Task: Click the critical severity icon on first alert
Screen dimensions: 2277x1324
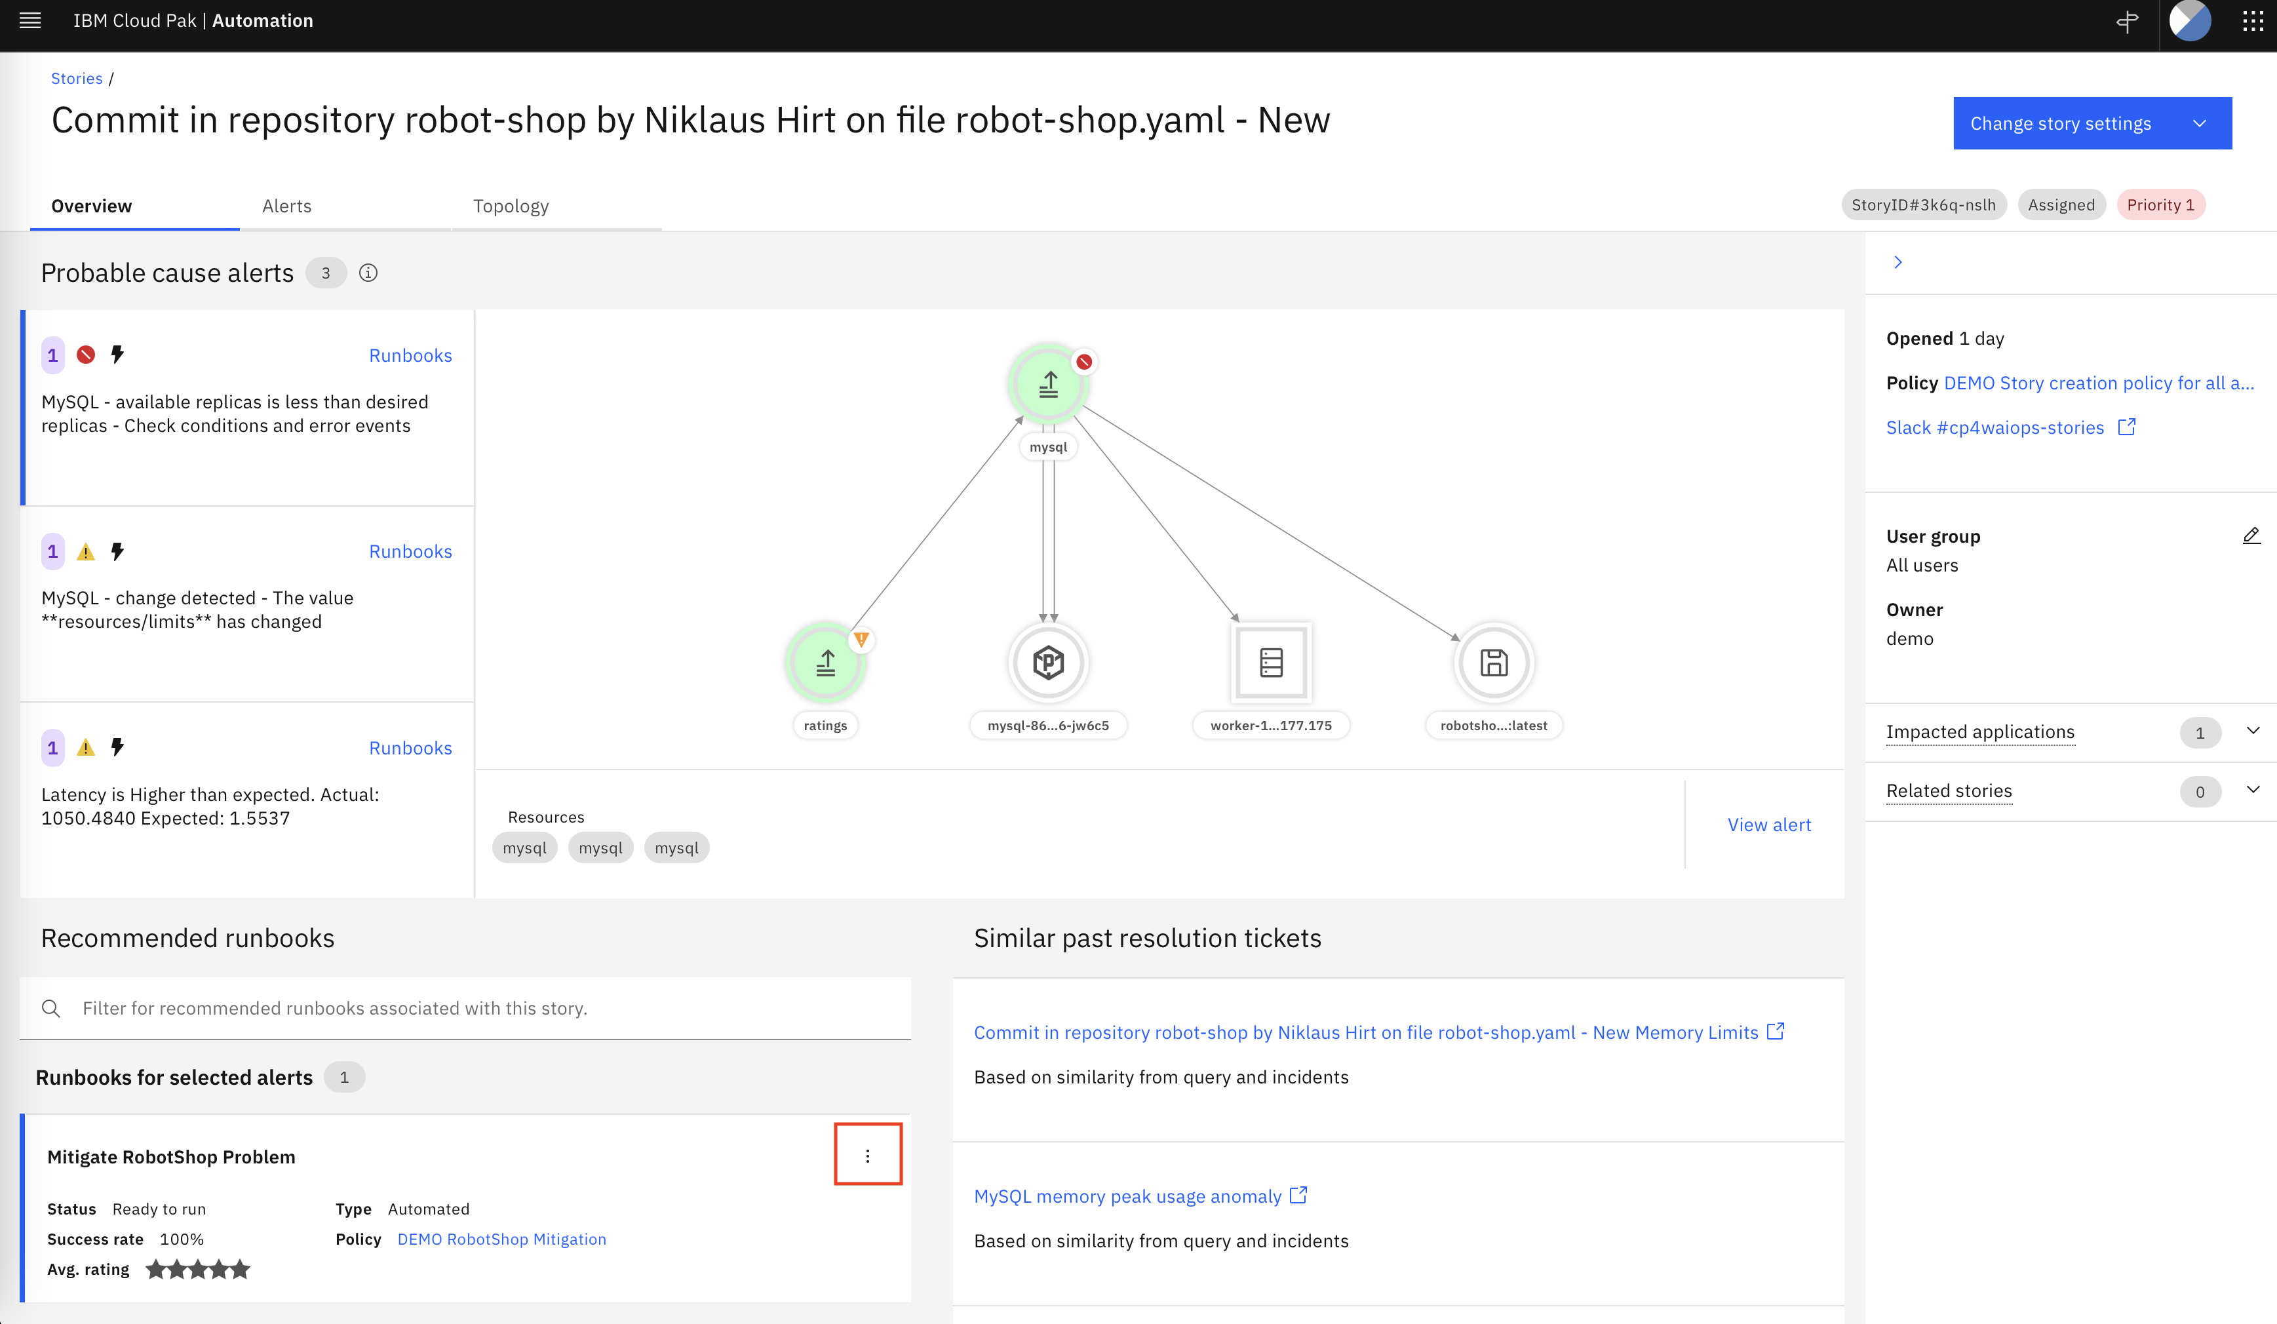Action: coord(86,355)
